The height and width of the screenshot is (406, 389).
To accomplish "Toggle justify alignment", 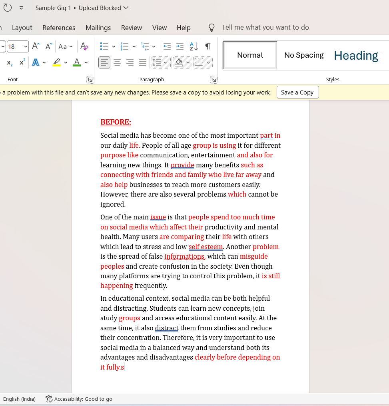I will [x=143, y=62].
